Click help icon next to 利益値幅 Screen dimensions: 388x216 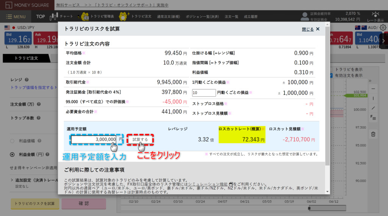[x=39, y=141]
